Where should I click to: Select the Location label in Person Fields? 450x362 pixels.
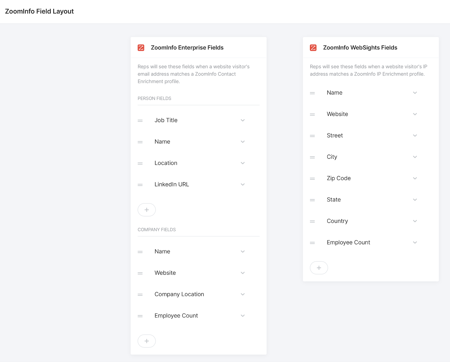click(166, 163)
